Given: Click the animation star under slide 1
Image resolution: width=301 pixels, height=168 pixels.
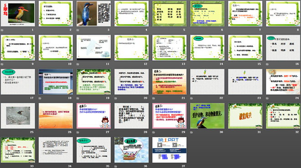Looking at the screenshot, I should point(2,30).
